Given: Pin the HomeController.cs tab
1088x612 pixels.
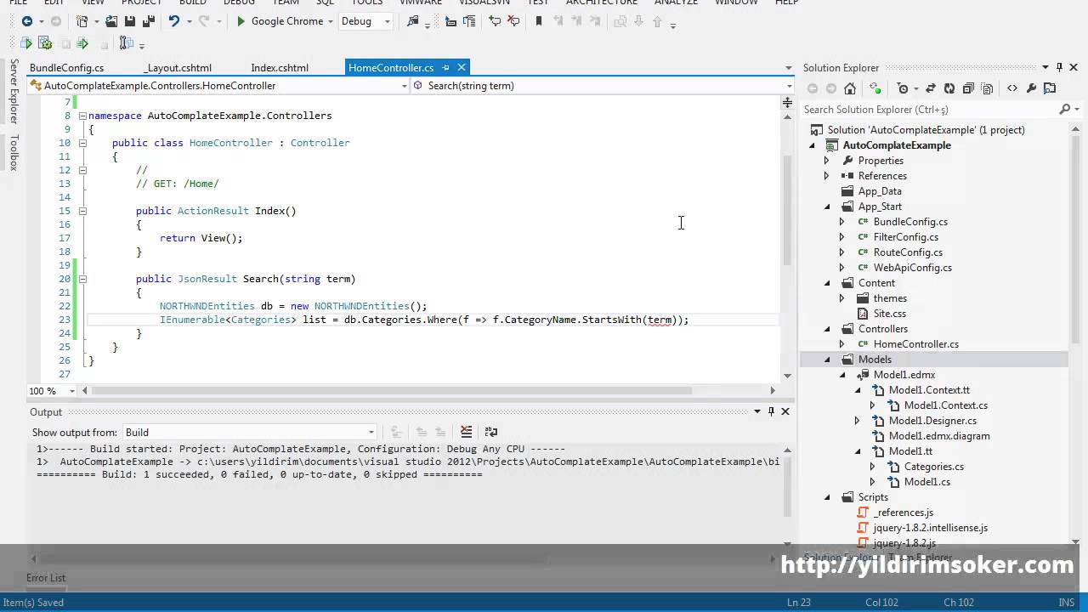Looking at the screenshot, I should pos(445,68).
